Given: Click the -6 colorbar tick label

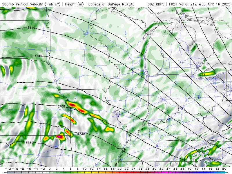Looking at the screenshot, I should (x=29, y=169).
